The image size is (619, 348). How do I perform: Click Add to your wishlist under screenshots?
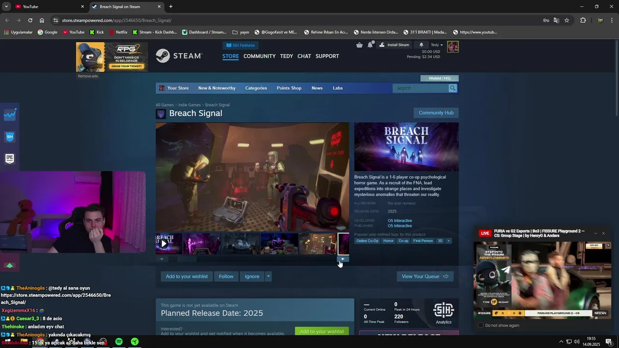[187, 276]
